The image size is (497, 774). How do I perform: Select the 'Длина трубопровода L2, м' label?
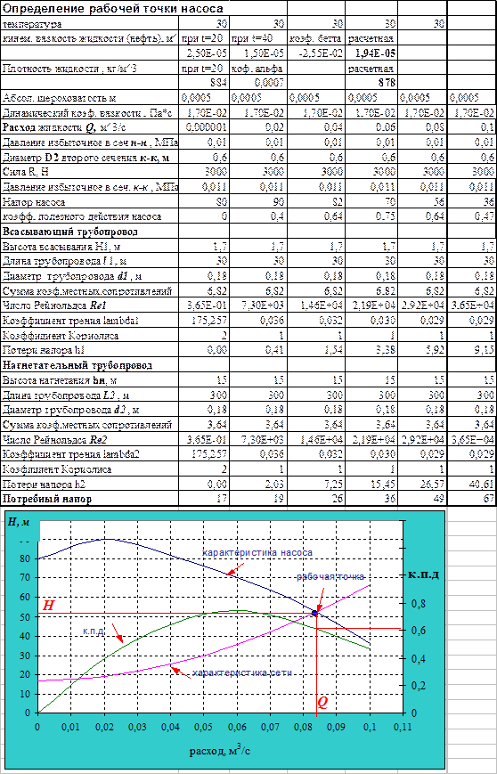[x=66, y=395]
